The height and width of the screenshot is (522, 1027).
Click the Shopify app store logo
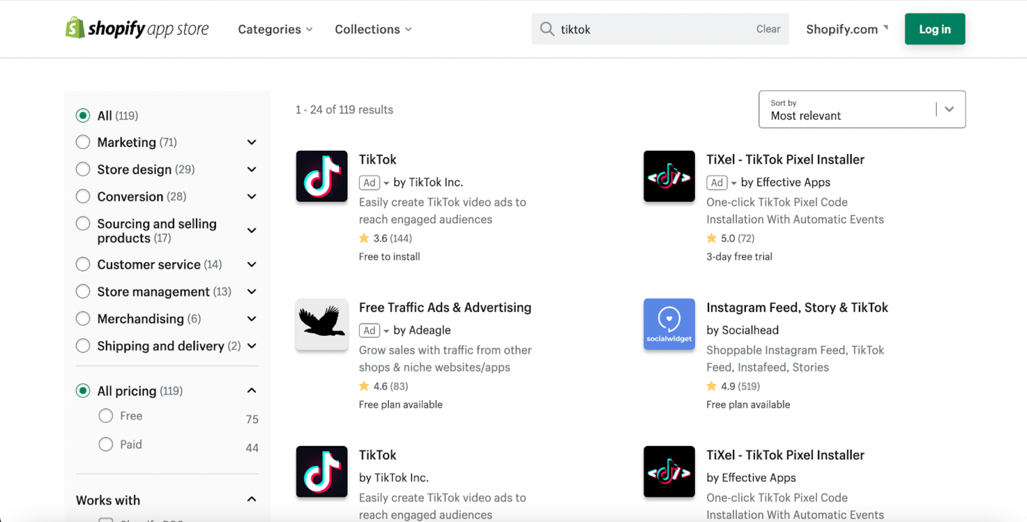137,28
